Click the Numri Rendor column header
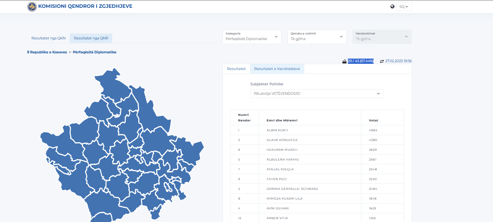 click(x=244, y=118)
